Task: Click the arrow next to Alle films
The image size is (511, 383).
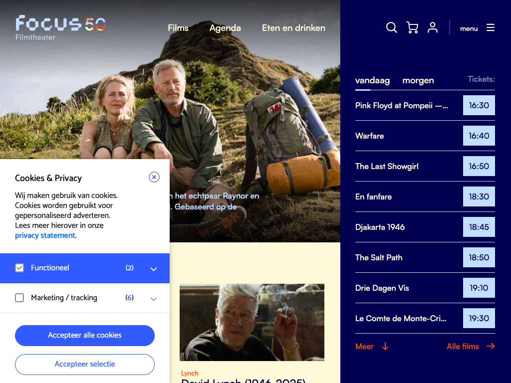Action: (x=491, y=346)
